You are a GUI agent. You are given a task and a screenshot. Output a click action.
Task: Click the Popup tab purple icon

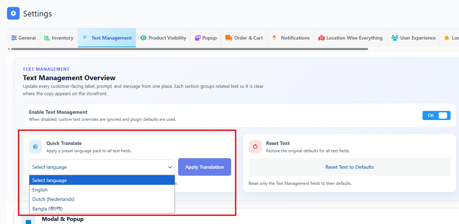pos(198,38)
